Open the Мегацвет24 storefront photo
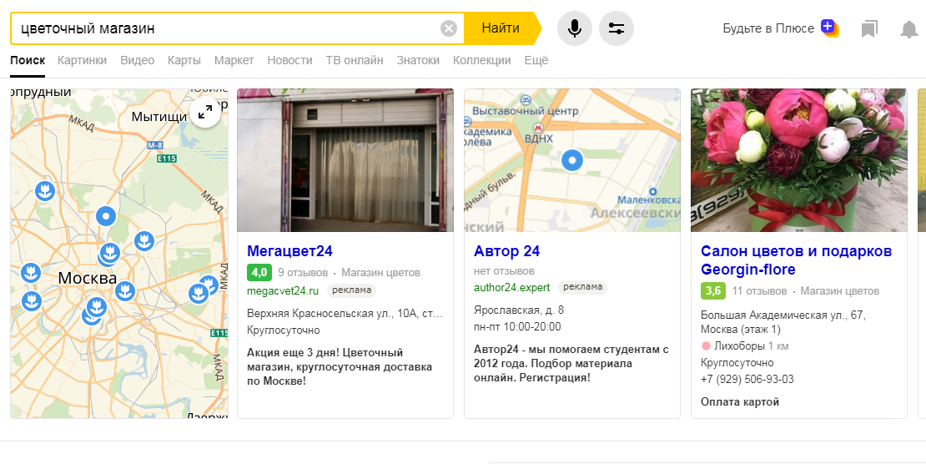The height and width of the screenshot is (464, 926). click(x=345, y=160)
